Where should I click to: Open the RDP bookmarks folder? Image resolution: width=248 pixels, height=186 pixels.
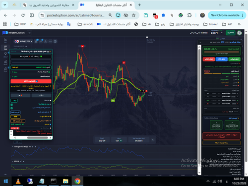(x=20, y=24)
